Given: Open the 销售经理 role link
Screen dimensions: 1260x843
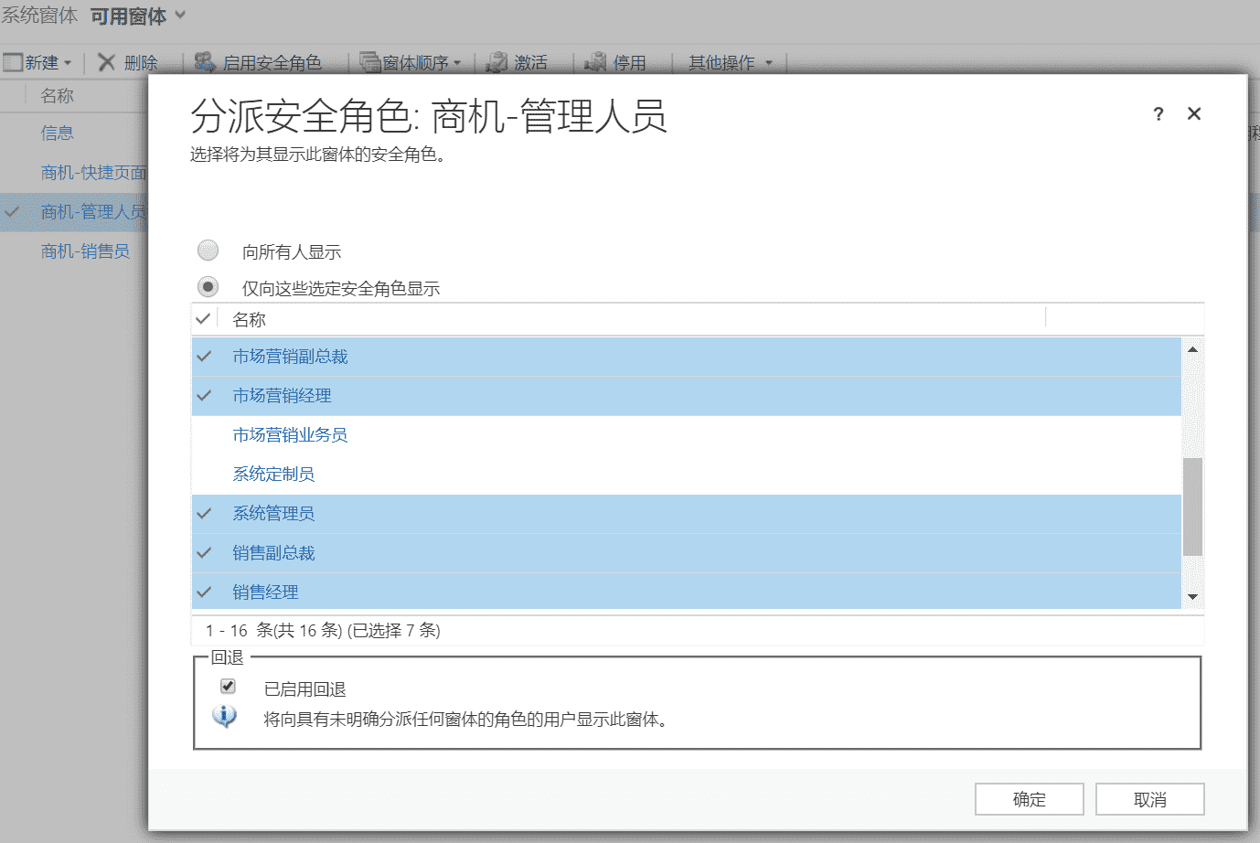Looking at the screenshot, I should [x=265, y=592].
